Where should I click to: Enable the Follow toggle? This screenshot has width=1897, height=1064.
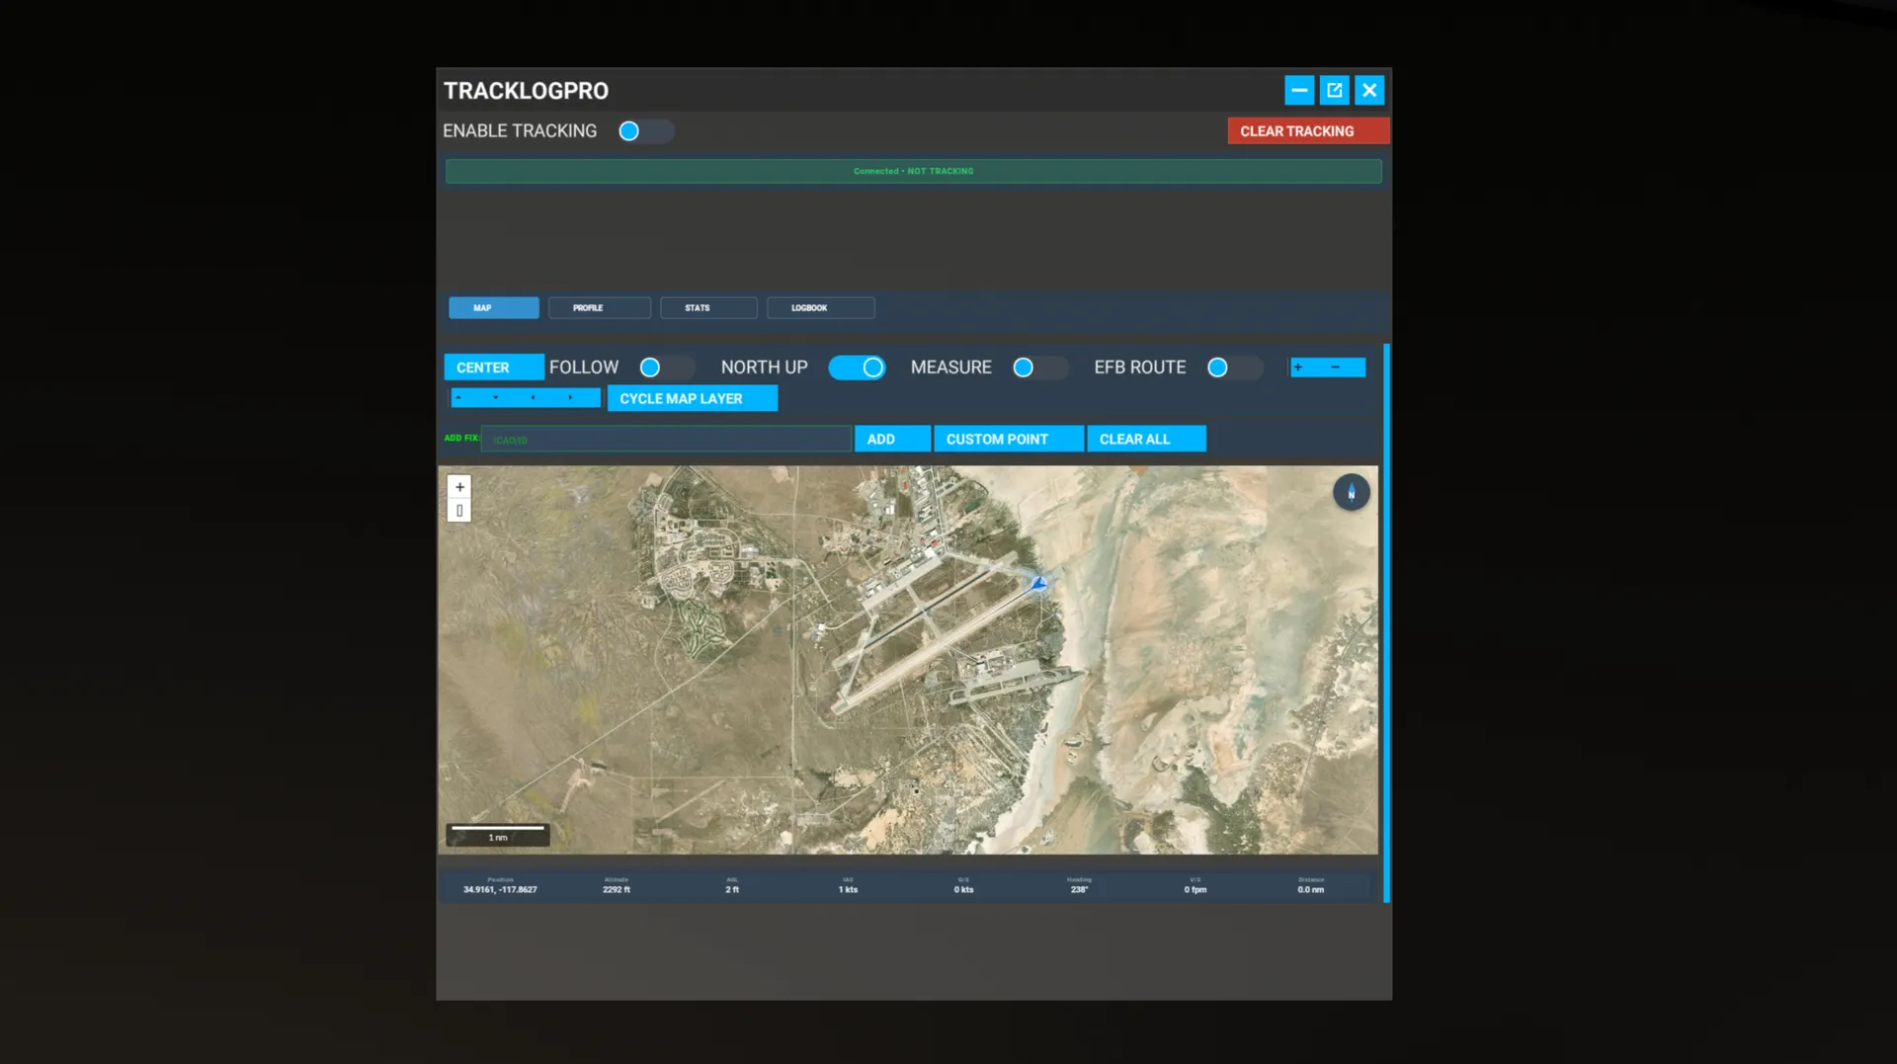(665, 368)
